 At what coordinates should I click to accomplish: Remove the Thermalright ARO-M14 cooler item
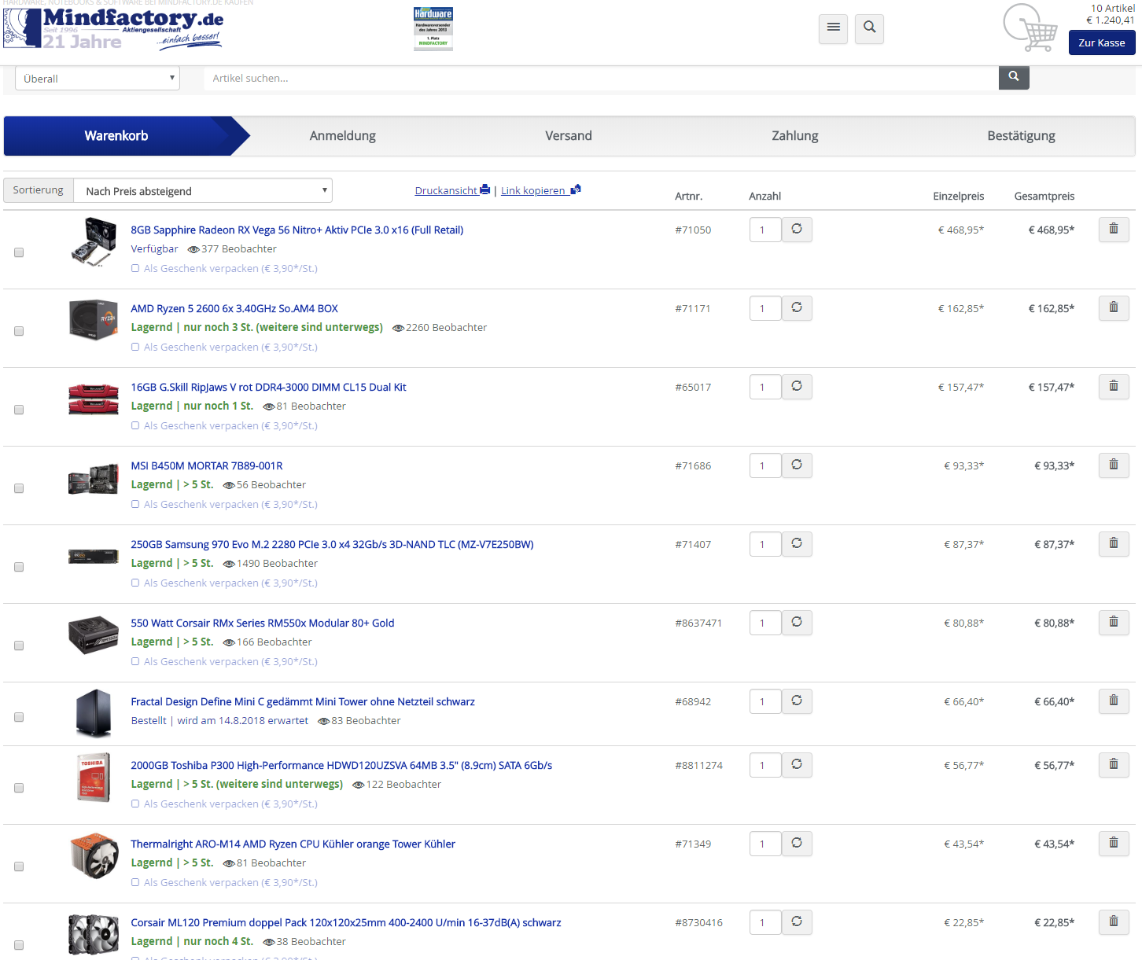point(1114,843)
